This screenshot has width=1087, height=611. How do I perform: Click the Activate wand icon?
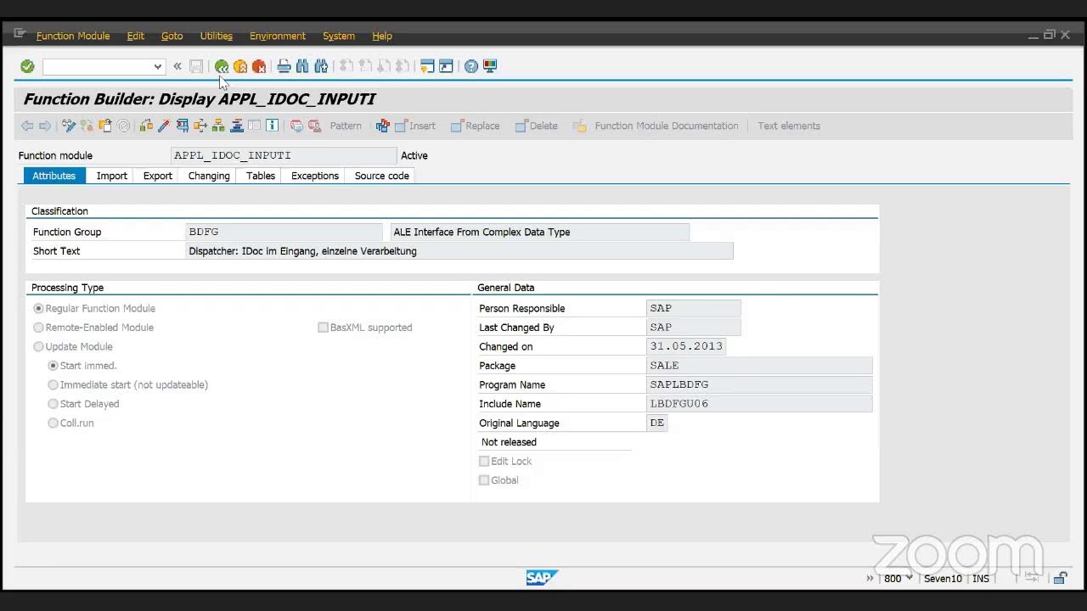(164, 126)
